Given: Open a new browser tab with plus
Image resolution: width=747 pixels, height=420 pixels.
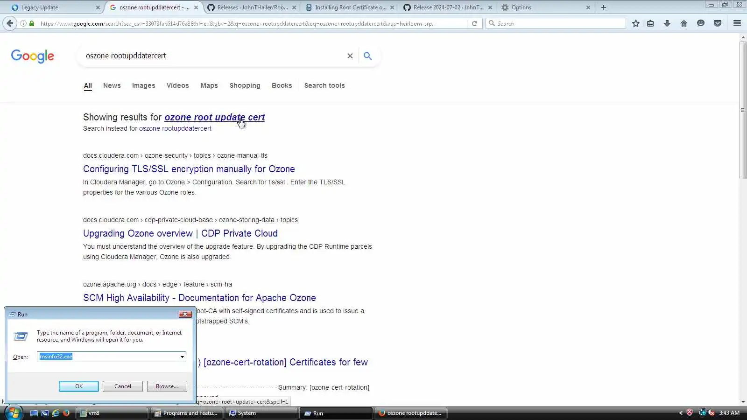Looking at the screenshot, I should 604,7.
